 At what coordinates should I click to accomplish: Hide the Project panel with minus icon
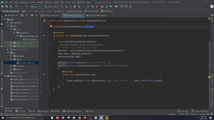click(36, 15)
